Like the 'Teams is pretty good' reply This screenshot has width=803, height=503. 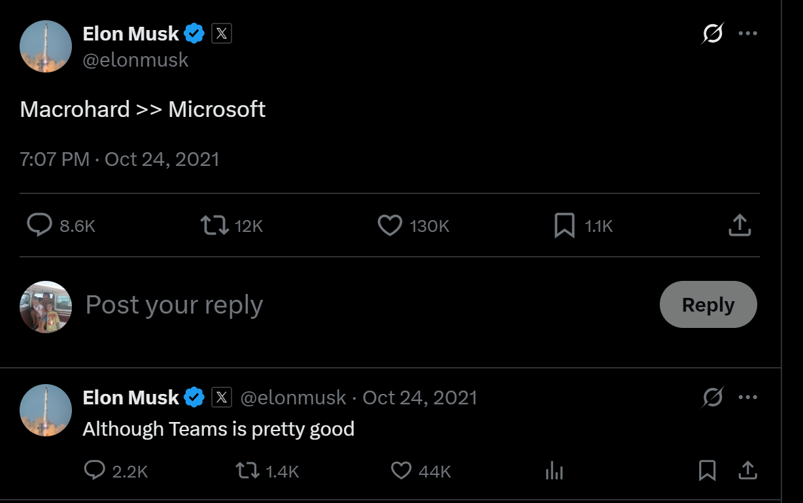point(401,470)
